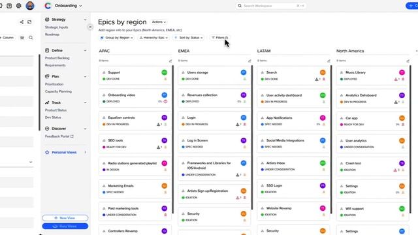The height and width of the screenshot is (235, 418).
Task: Click the settings gear icon in top bar
Action: (19, 6)
